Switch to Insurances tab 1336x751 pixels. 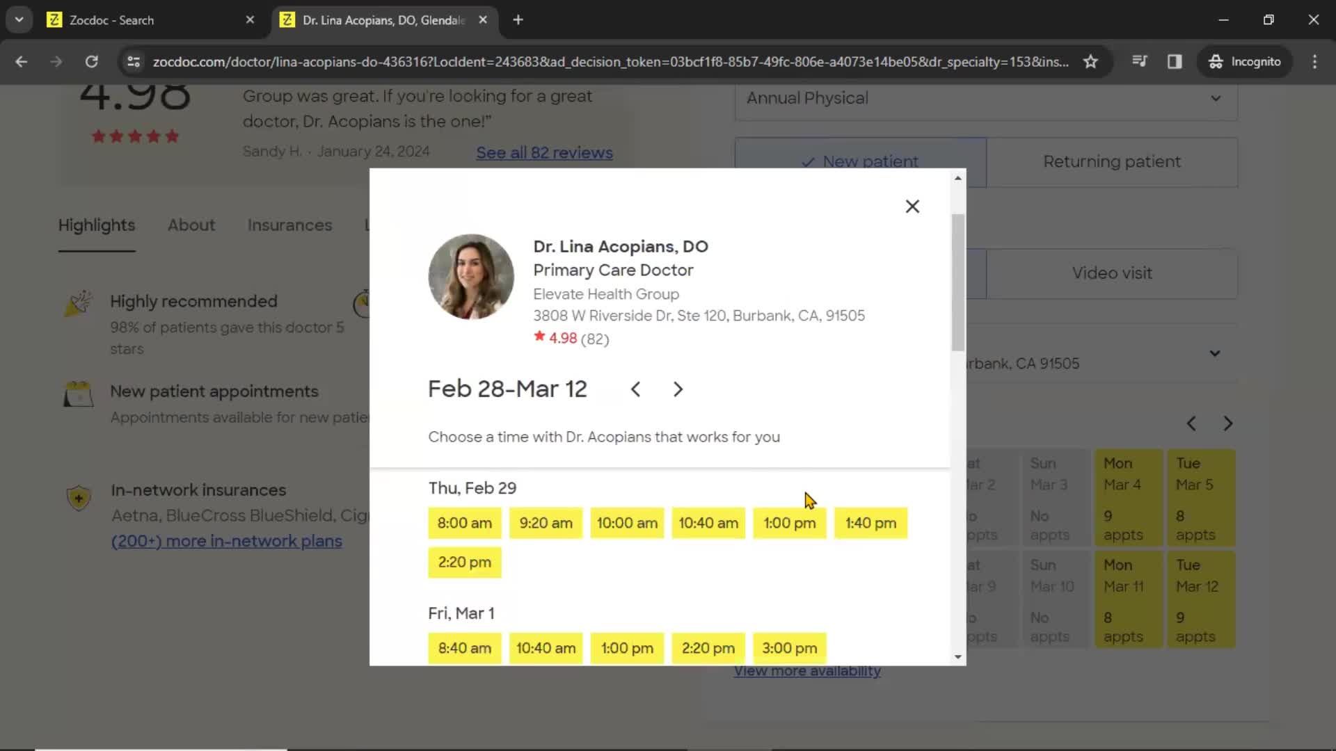coord(289,225)
